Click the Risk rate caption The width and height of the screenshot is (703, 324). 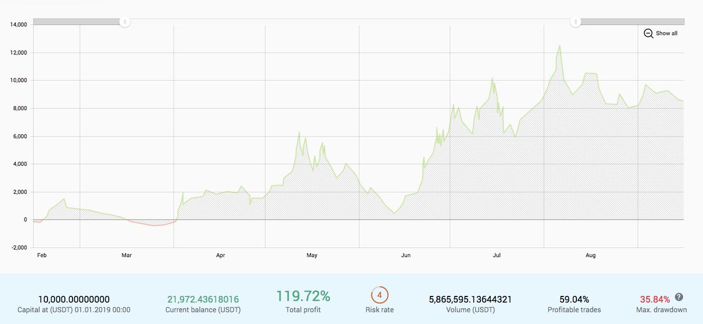(379, 309)
